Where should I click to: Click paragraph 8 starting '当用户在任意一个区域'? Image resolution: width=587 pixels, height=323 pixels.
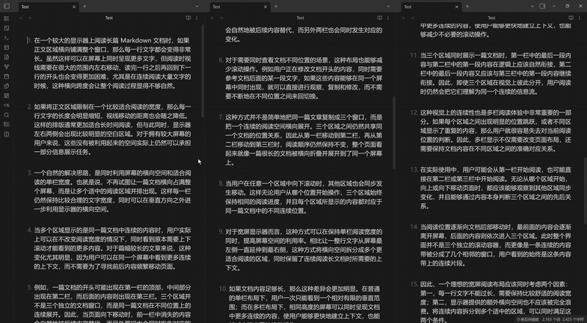coord(304,197)
